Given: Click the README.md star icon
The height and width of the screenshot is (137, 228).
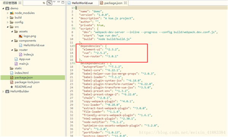Looking at the screenshot, I should [12, 87].
